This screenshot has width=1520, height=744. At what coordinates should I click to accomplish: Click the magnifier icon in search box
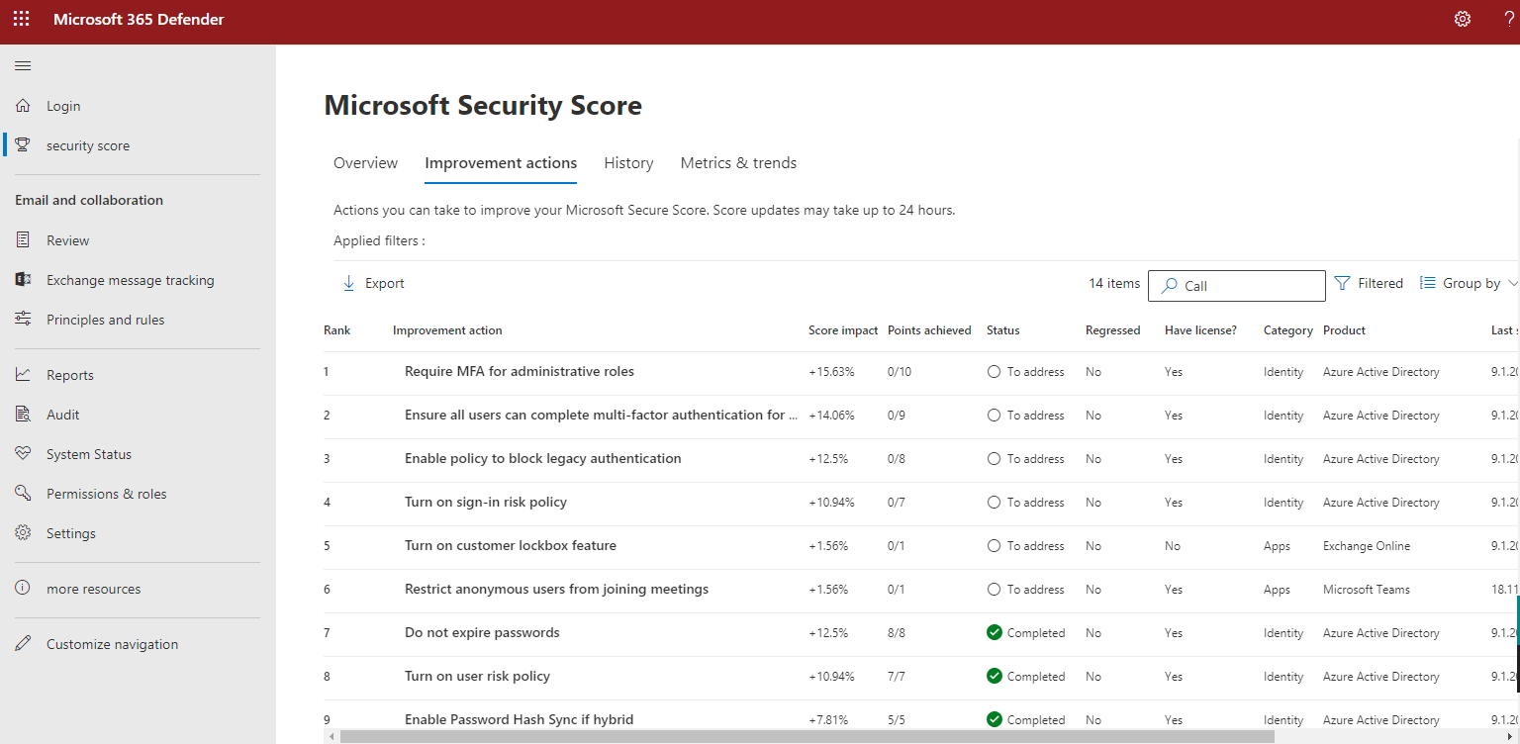(x=1169, y=286)
